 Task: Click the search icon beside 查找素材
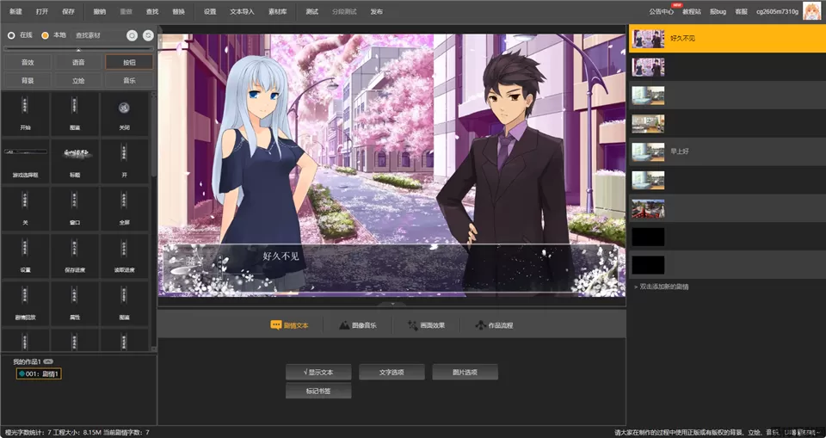click(x=132, y=35)
